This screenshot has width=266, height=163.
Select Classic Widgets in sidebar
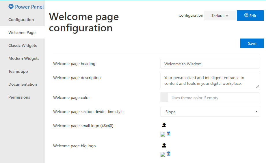(23, 45)
